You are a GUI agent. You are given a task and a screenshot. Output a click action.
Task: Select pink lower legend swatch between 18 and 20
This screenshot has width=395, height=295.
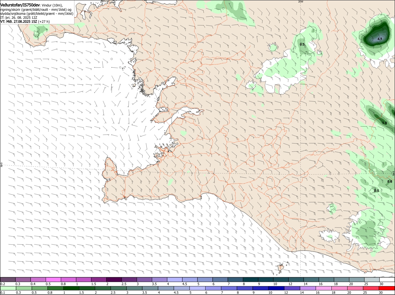tap(339, 288)
